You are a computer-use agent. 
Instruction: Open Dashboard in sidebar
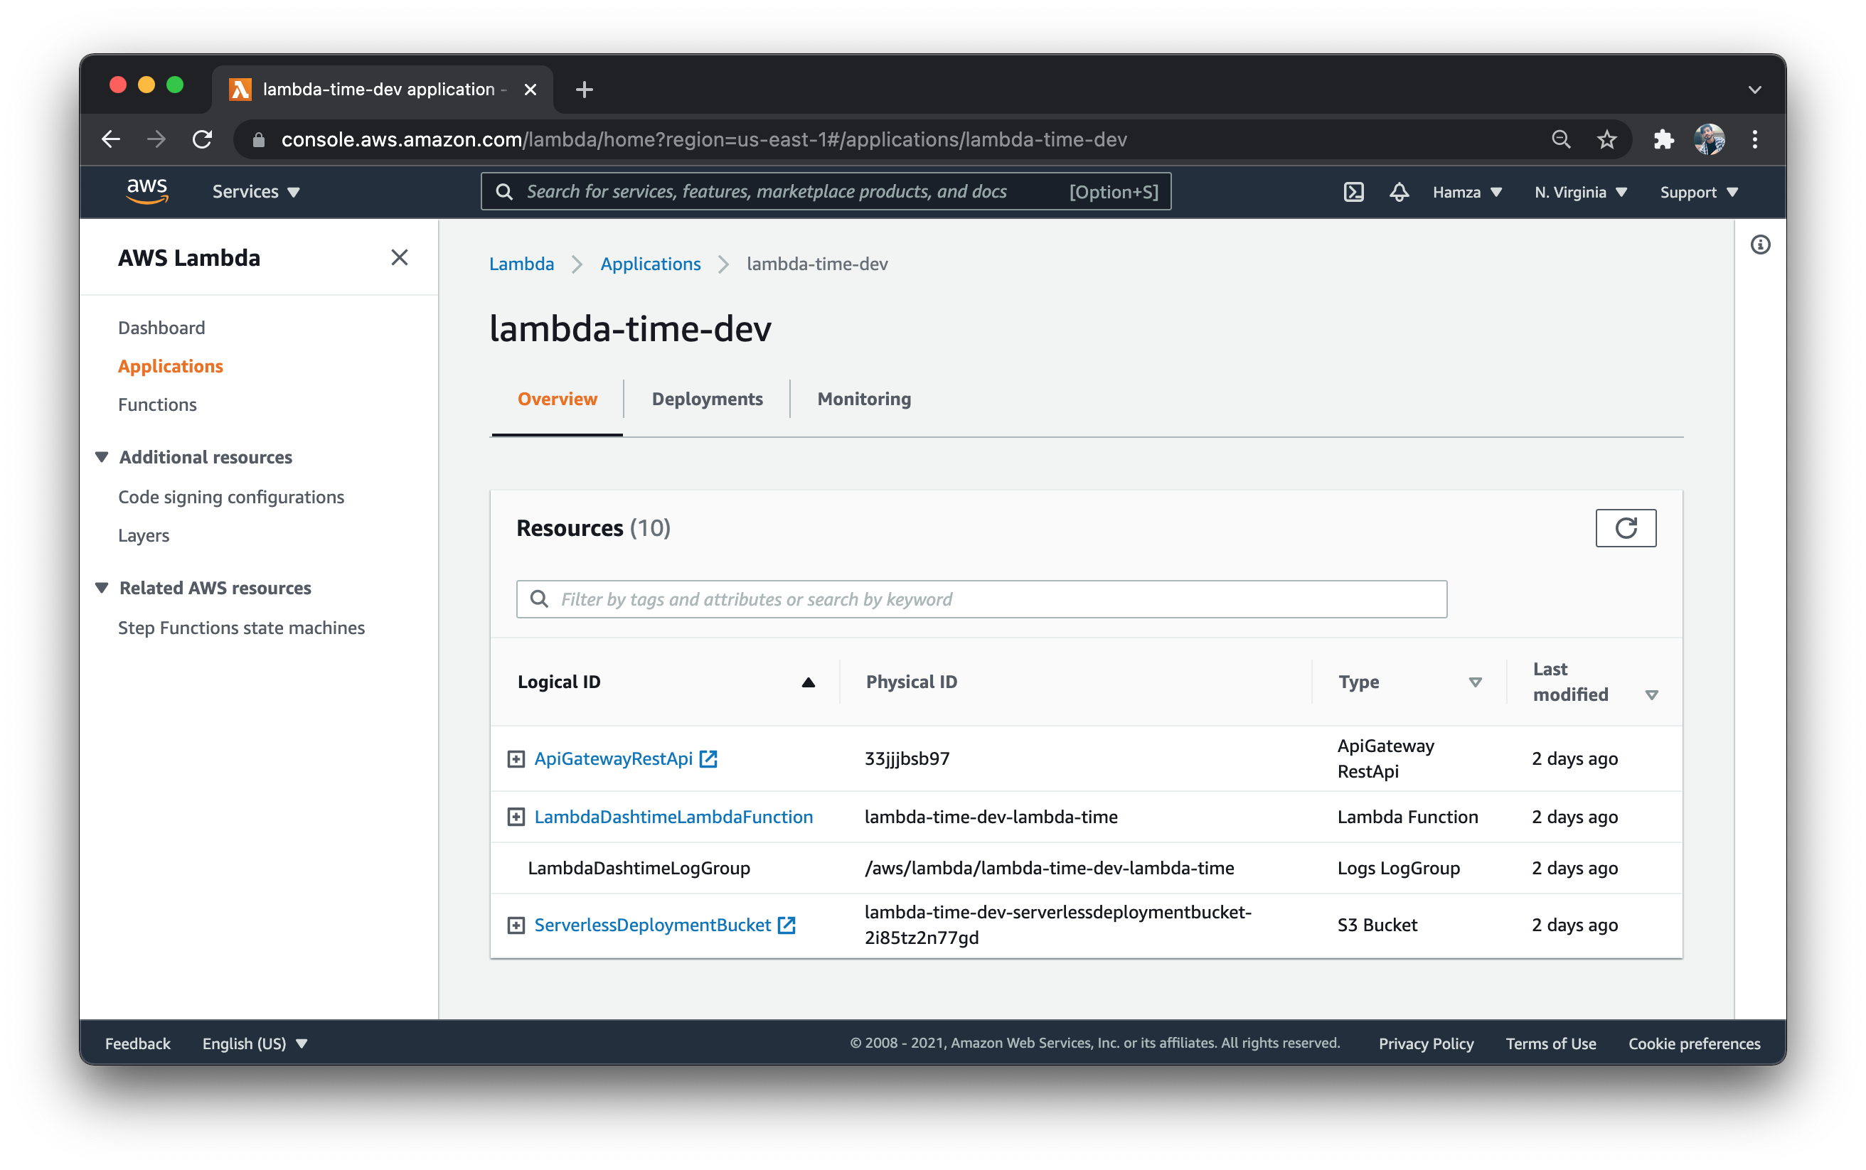pyautogui.click(x=161, y=328)
